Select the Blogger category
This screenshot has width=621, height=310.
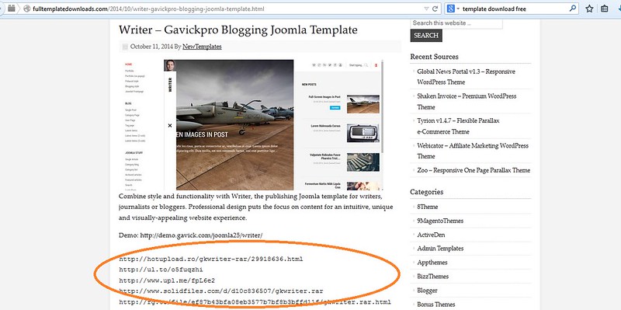pyautogui.click(x=428, y=291)
